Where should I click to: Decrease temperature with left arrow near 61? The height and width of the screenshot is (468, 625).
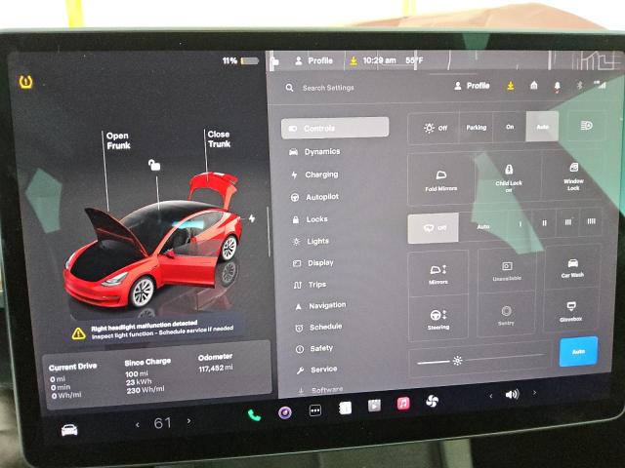[x=137, y=425]
